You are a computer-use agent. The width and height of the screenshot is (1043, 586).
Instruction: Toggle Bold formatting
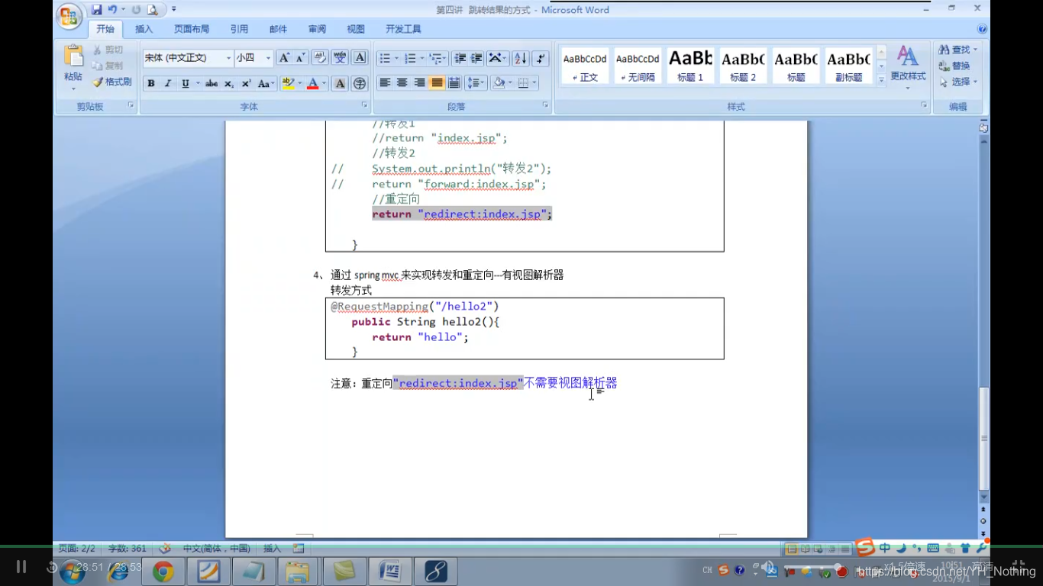(150, 84)
